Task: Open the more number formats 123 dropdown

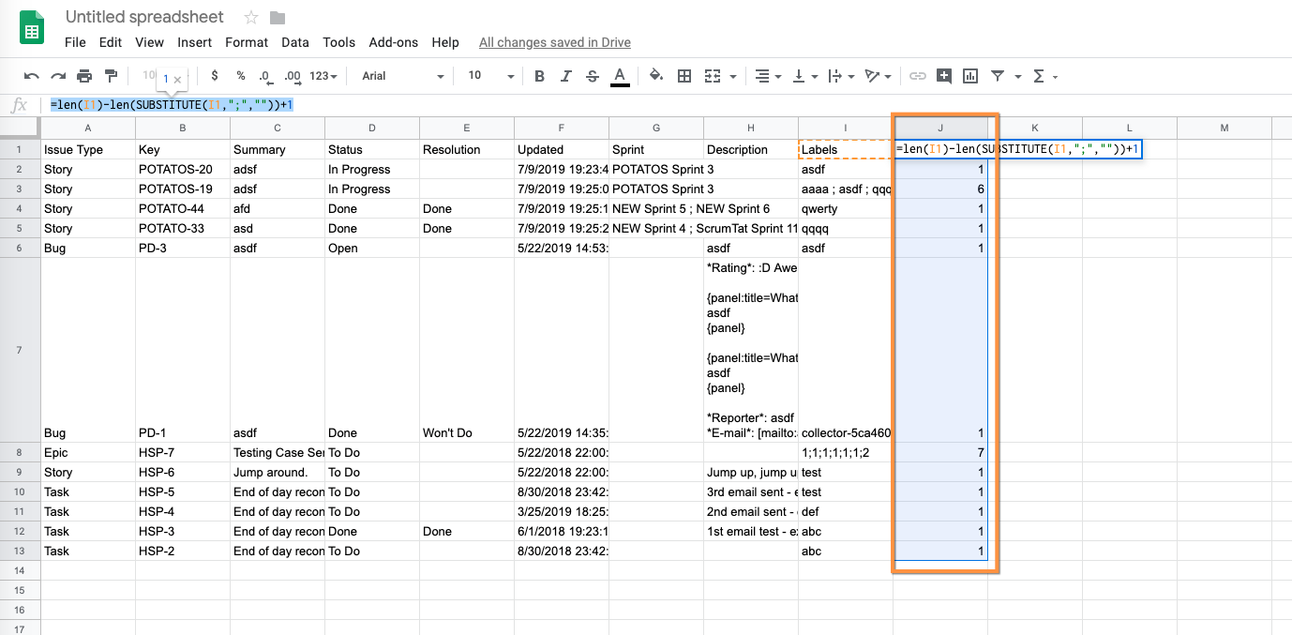Action: tap(323, 76)
